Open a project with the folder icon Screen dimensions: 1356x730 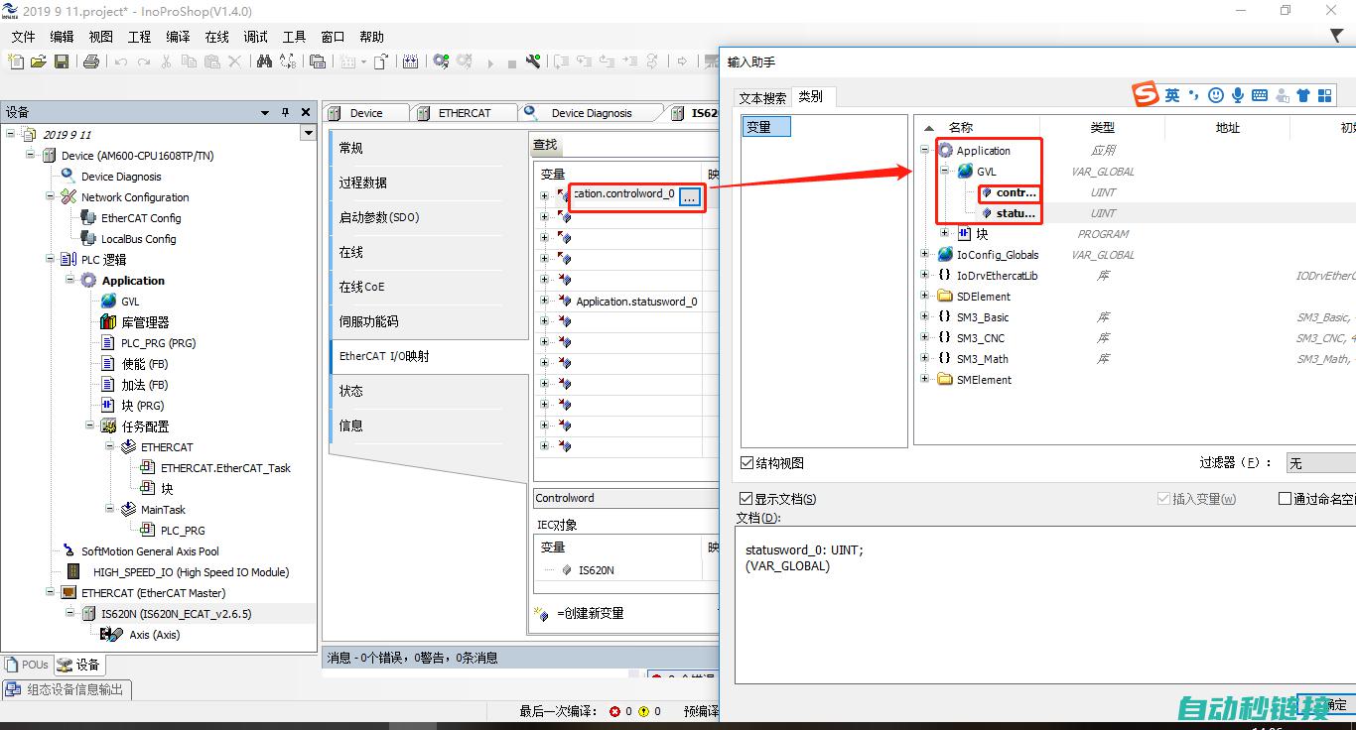point(39,61)
